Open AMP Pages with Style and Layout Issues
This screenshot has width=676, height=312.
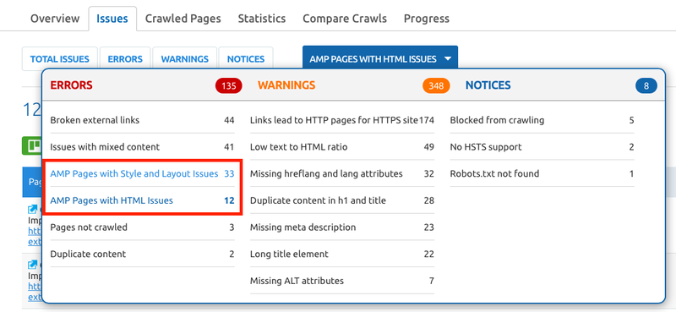(142, 173)
